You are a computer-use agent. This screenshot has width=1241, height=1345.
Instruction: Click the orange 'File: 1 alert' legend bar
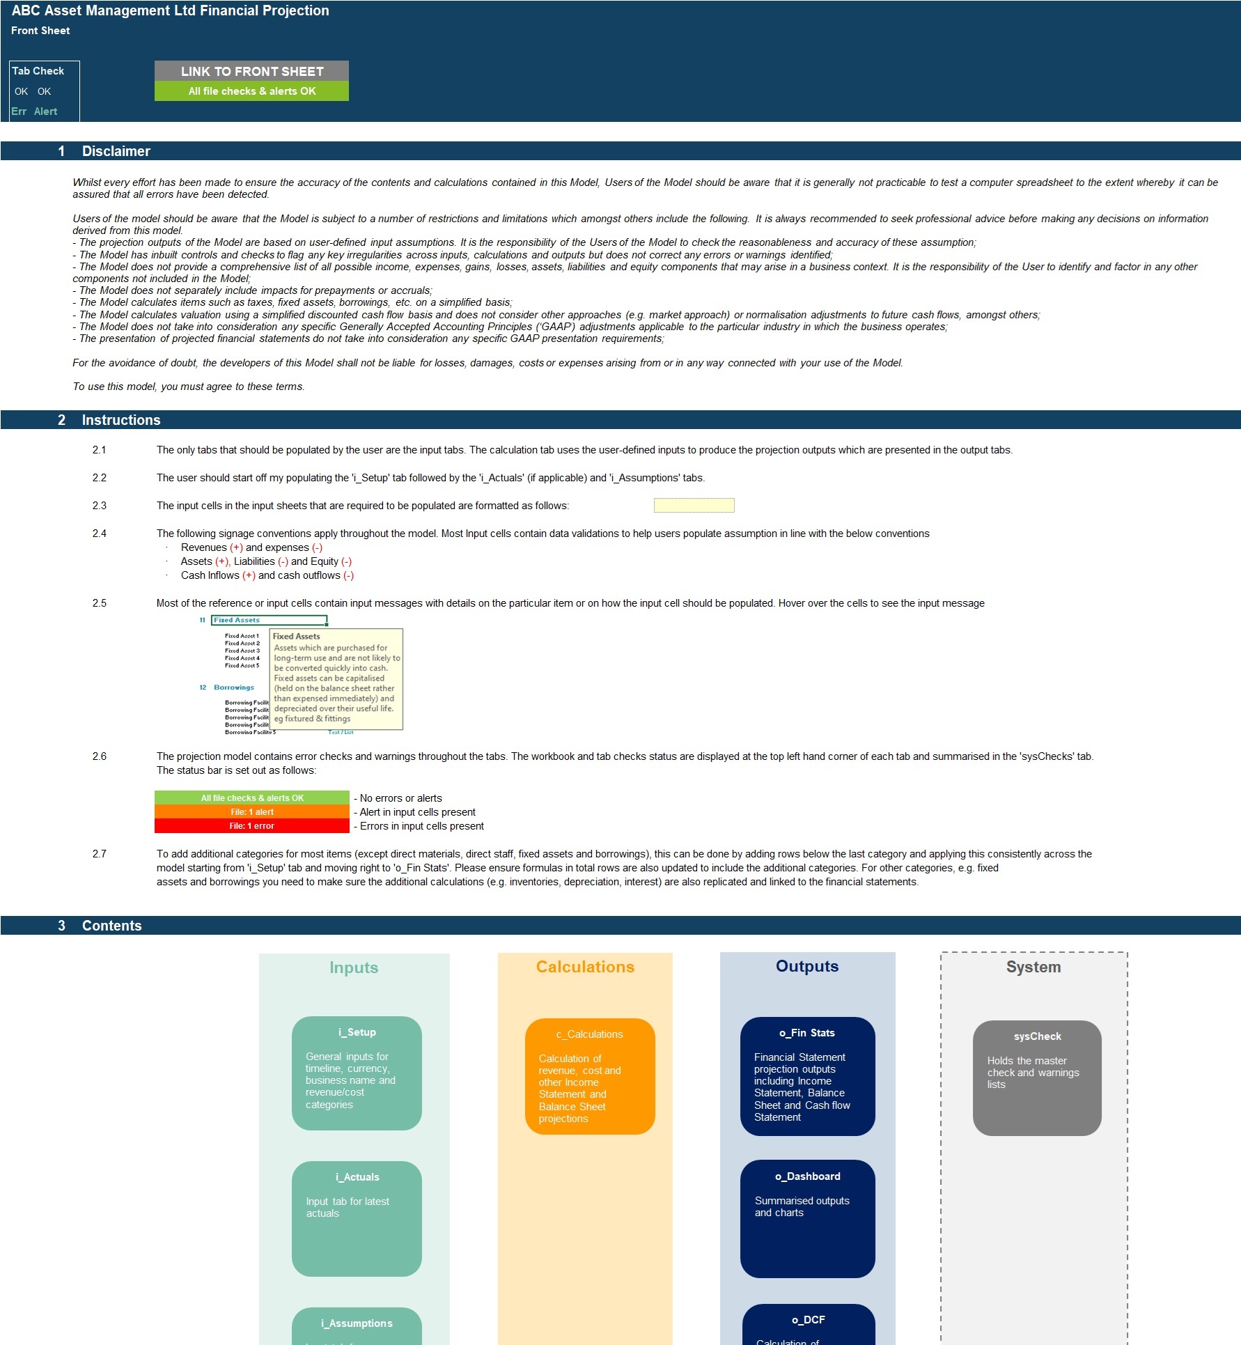click(251, 812)
